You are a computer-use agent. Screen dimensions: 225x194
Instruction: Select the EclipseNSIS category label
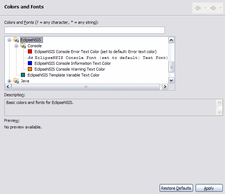[x=31, y=40]
